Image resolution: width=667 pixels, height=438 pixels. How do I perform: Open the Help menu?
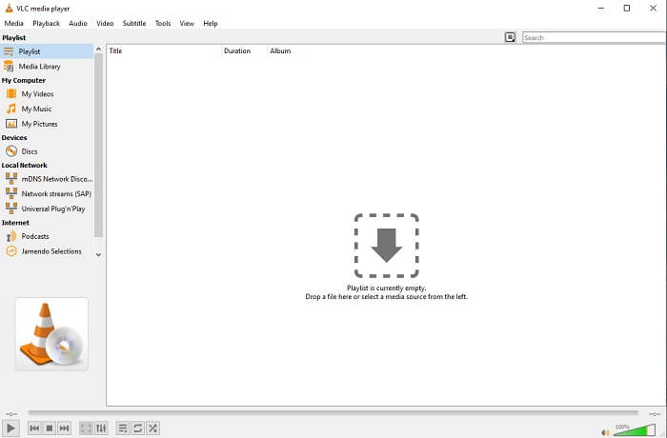tap(211, 24)
